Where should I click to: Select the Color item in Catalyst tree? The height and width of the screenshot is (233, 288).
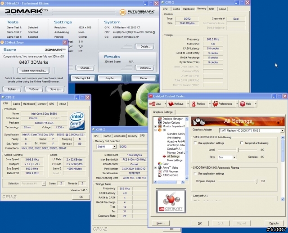coord(165,164)
